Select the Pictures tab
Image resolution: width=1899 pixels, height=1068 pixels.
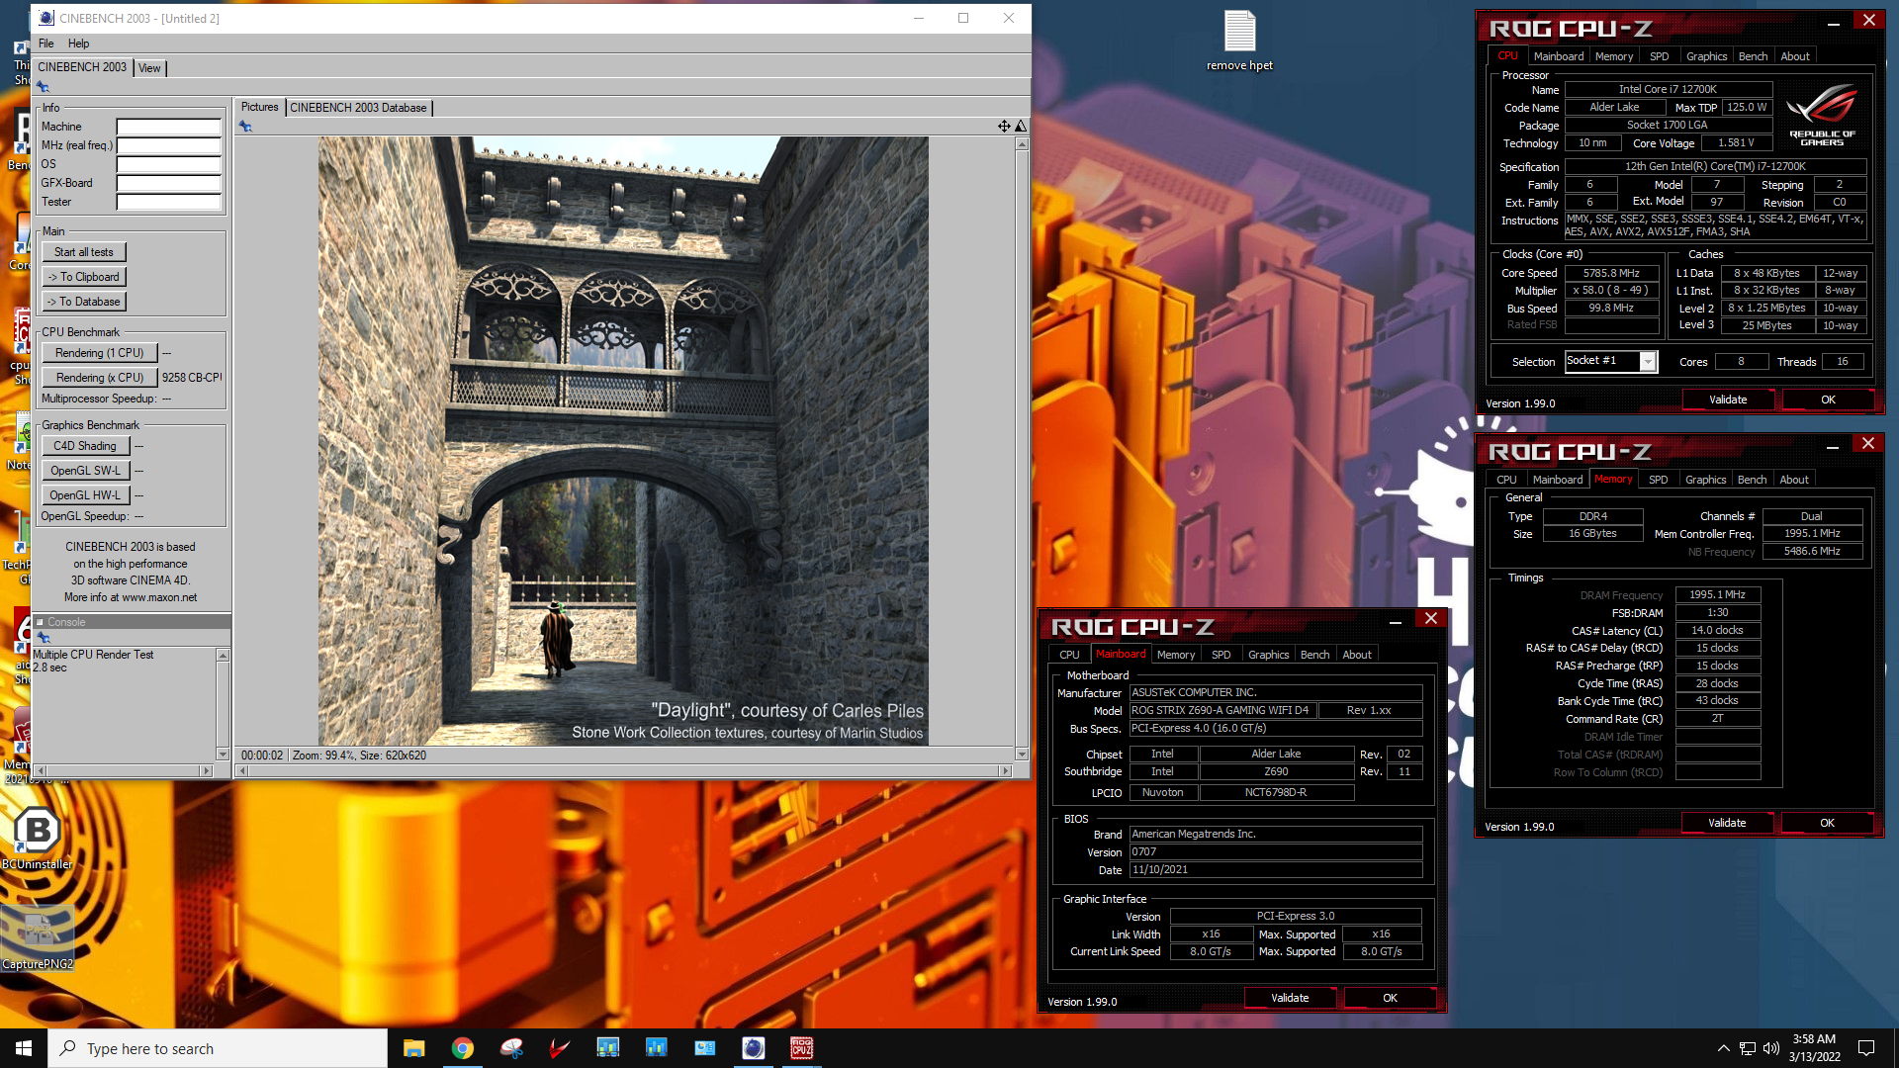pyautogui.click(x=259, y=107)
